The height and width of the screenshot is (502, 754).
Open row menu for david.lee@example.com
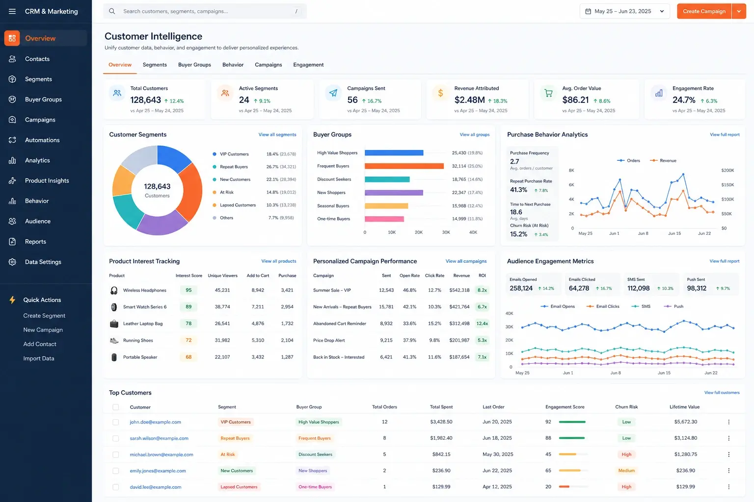[728, 487]
